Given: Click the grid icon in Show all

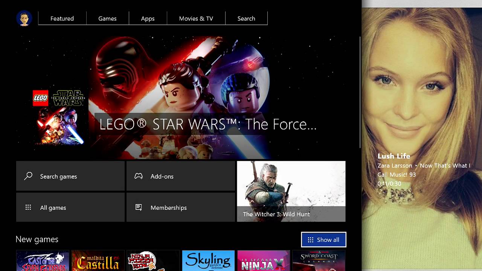Looking at the screenshot, I should pos(311,240).
